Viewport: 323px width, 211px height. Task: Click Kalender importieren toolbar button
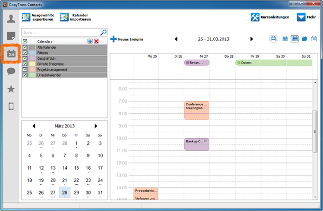coord(75,17)
